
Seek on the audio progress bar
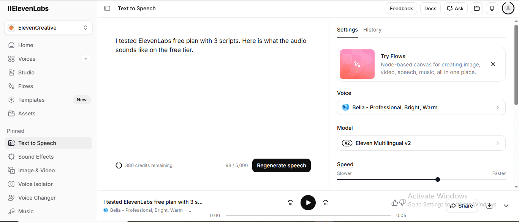309,216
